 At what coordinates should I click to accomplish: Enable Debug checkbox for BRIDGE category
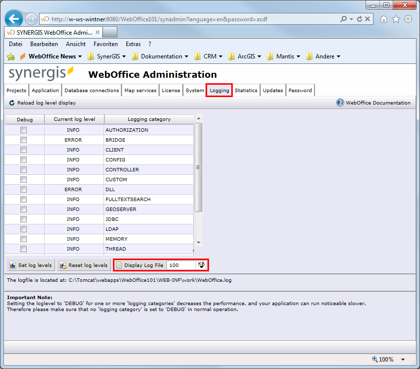(x=23, y=140)
